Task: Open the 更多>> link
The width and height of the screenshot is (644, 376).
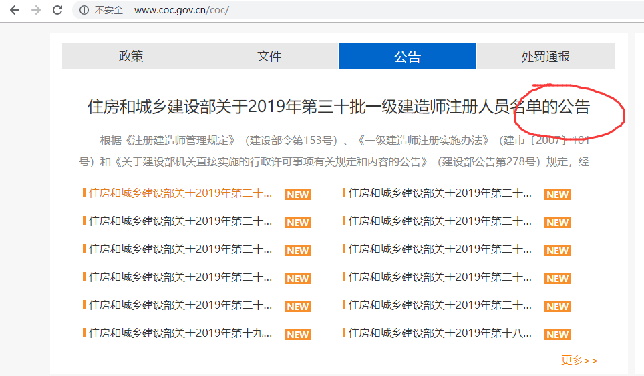Action: tap(579, 361)
